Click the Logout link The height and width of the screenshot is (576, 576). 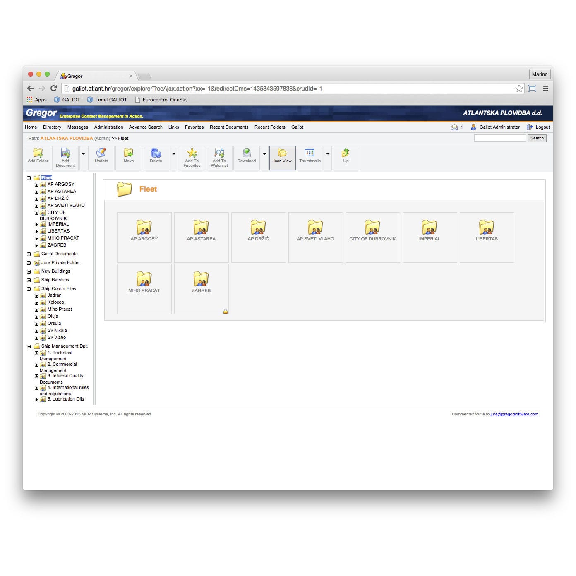542,127
